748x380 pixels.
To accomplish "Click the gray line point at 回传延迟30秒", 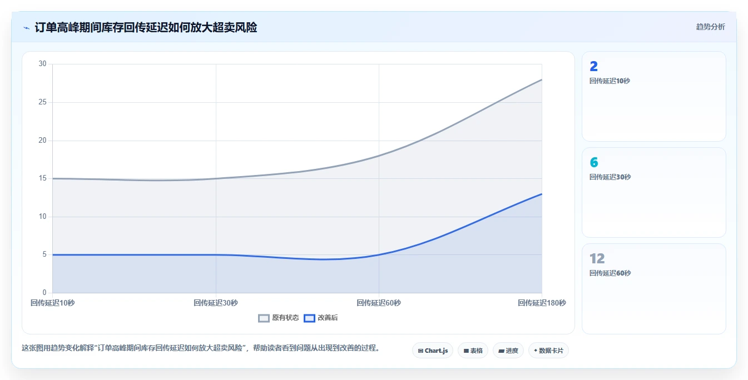I will (216, 178).
